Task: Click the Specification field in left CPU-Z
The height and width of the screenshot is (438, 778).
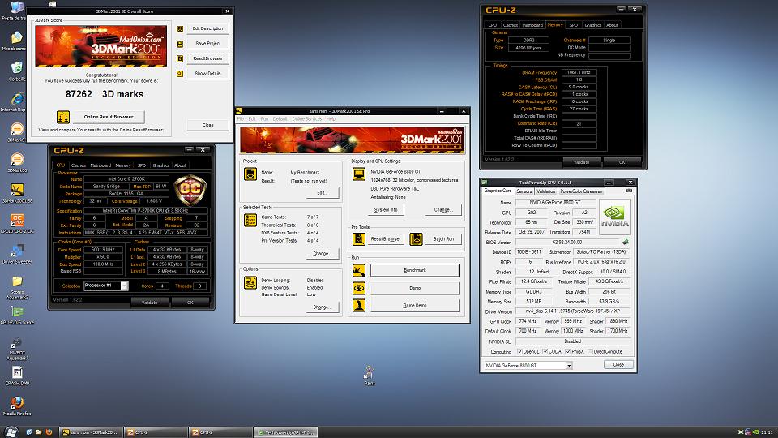Action: coord(145,211)
